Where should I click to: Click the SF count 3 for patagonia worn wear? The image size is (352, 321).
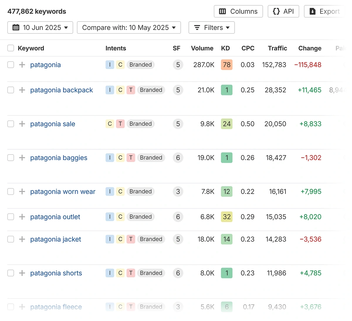(178, 191)
